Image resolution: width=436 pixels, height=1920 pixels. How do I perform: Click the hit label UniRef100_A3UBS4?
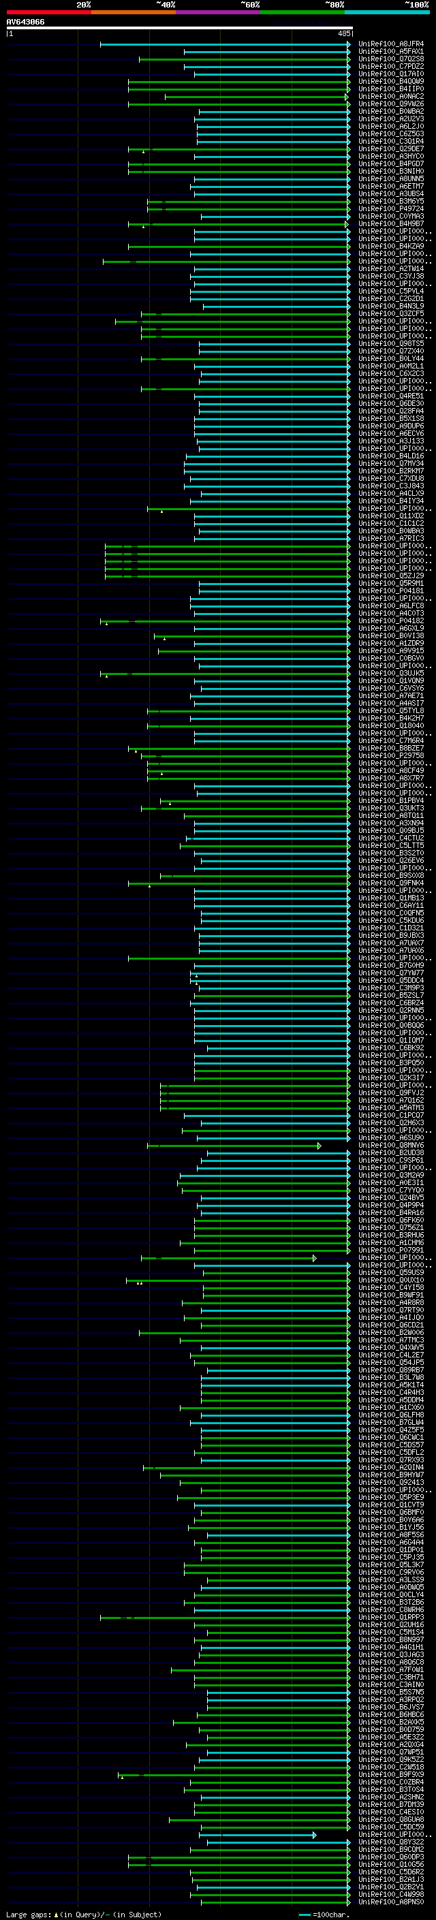391,194
